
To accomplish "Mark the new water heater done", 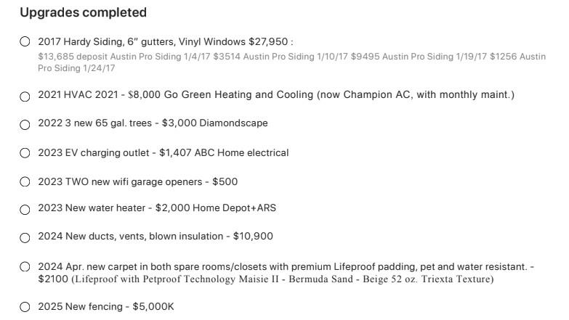I will pos(25,209).
